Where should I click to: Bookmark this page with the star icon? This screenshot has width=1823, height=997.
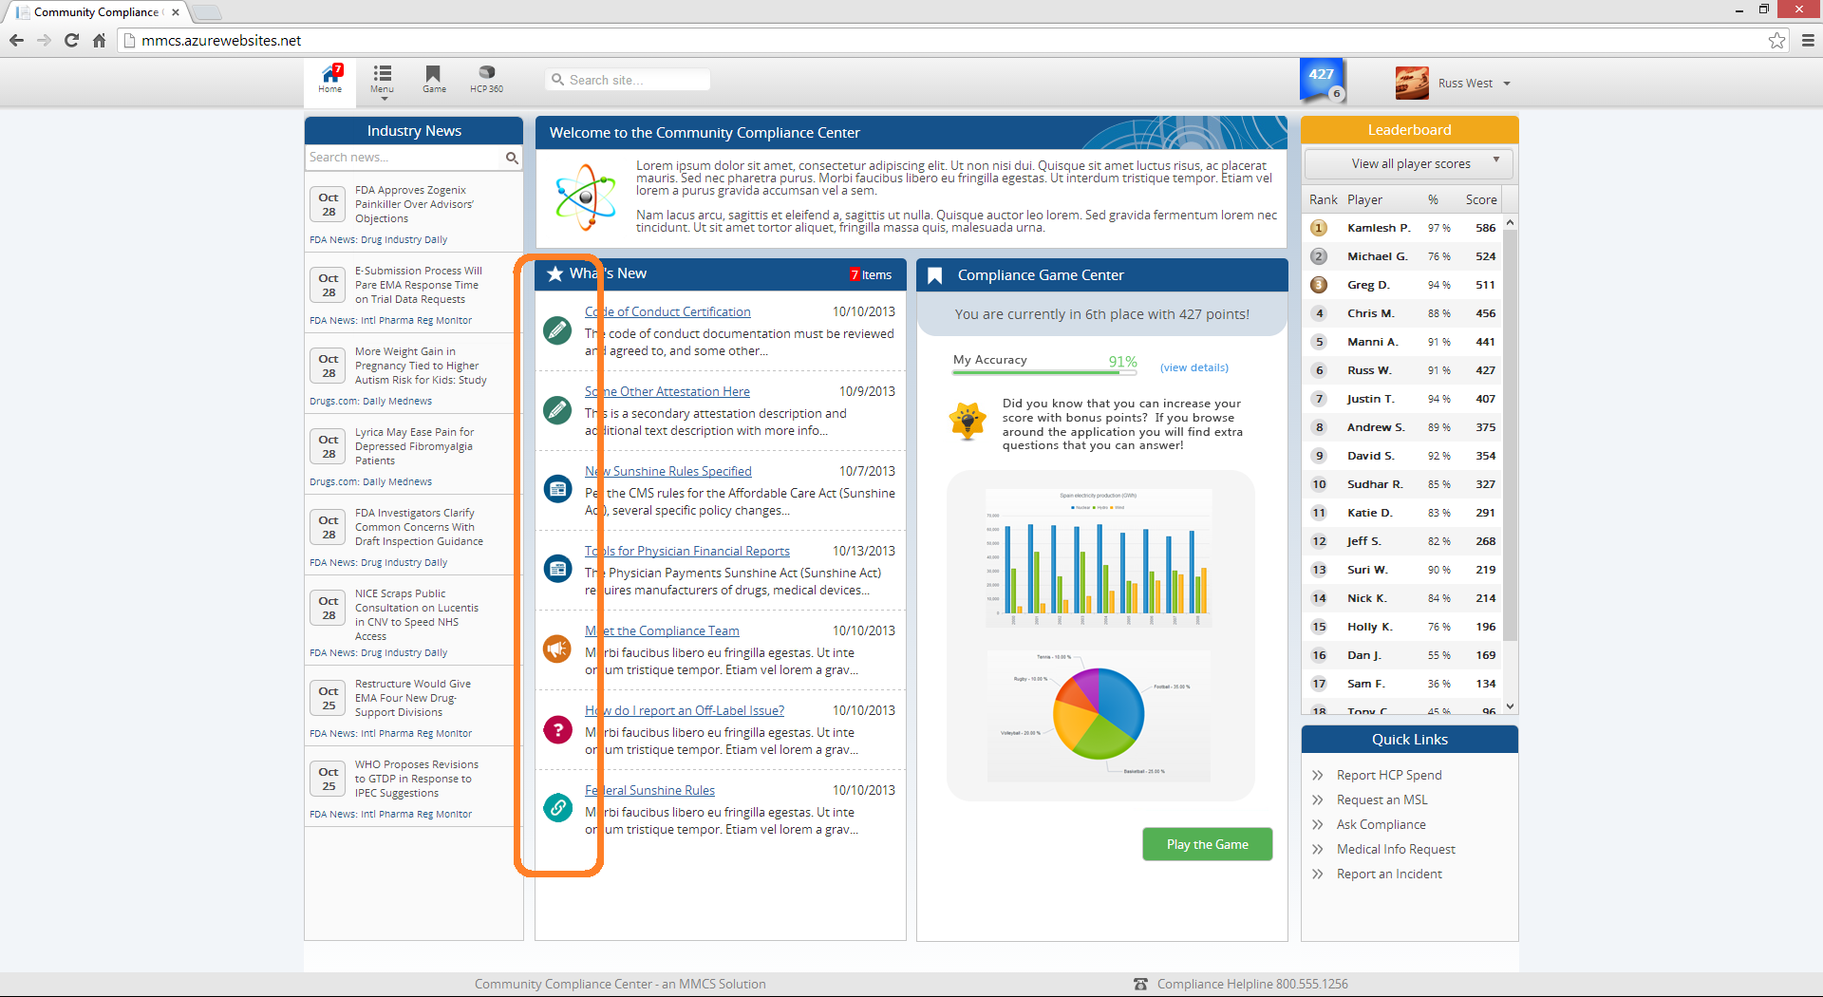coord(1776,40)
